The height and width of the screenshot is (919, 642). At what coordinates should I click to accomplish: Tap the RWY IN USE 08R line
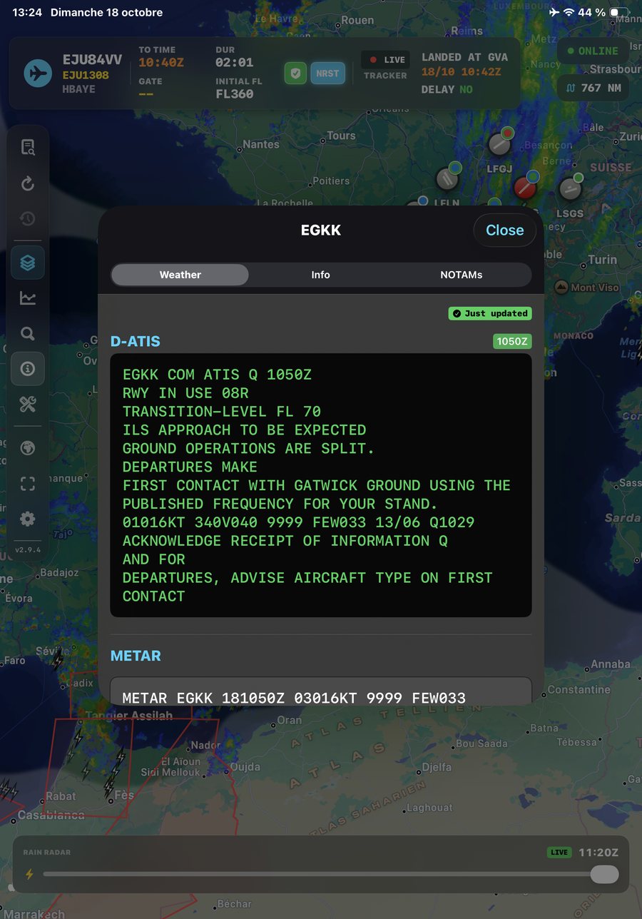tap(185, 393)
